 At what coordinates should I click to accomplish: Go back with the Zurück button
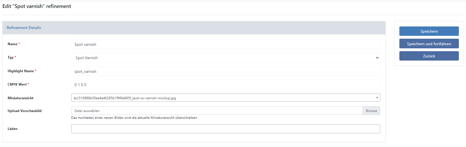(x=429, y=56)
